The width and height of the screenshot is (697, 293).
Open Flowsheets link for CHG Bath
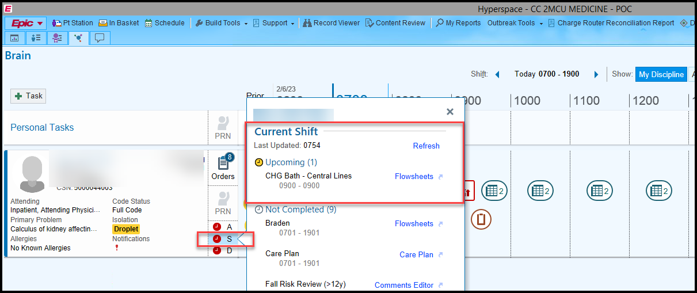[x=414, y=177]
